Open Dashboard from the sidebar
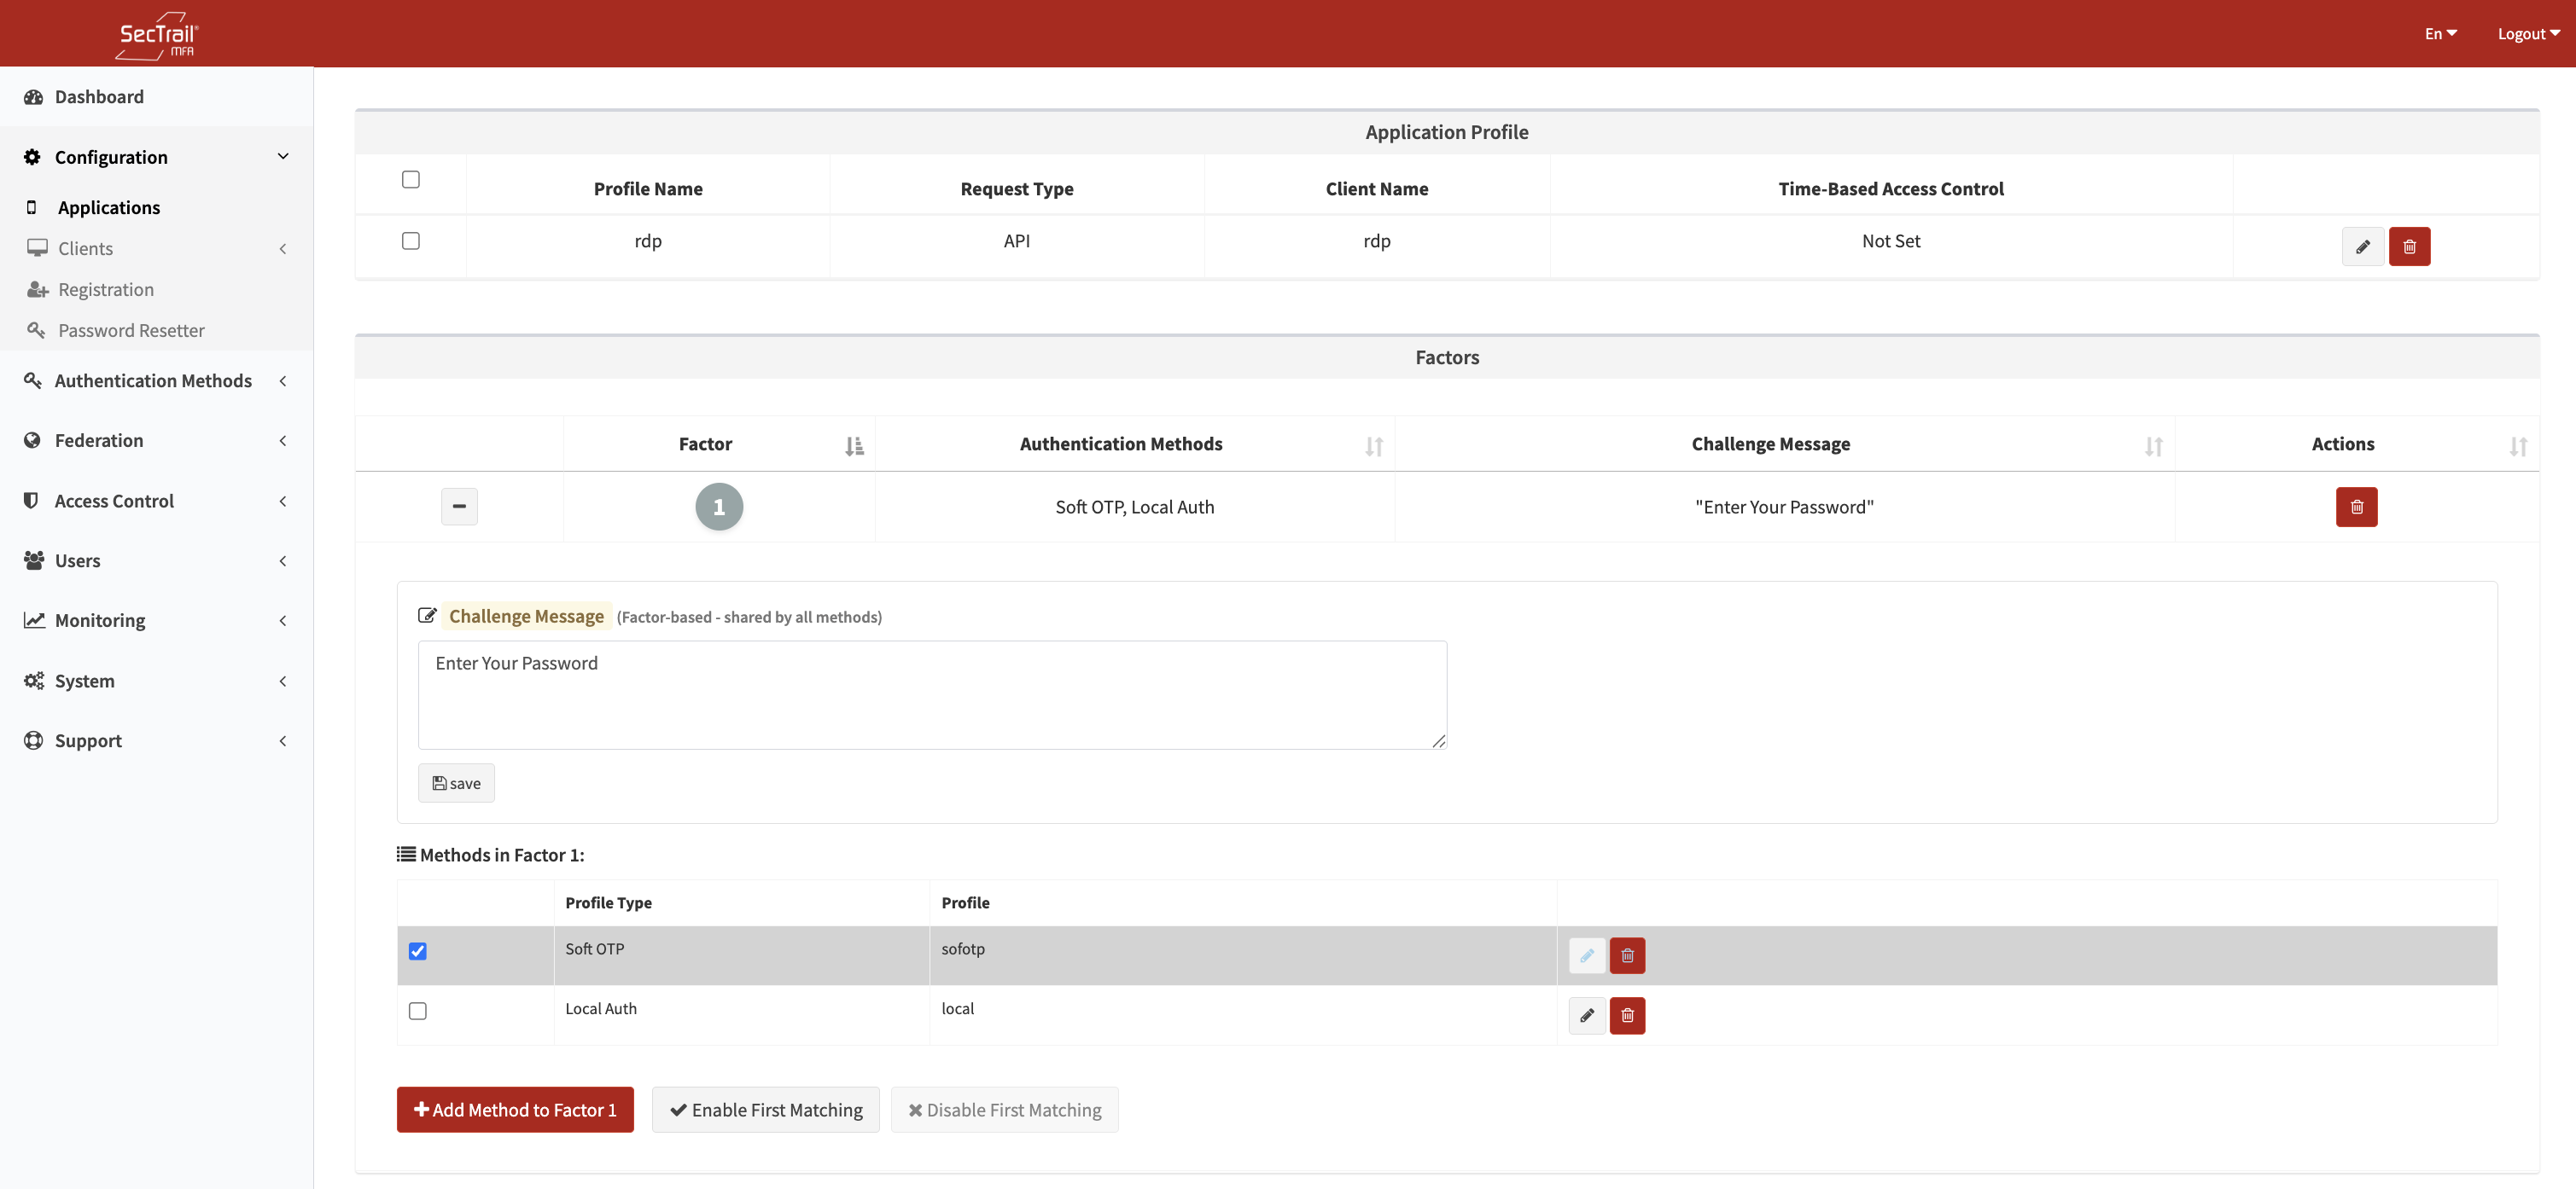This screenshot has width=2576, height=1189. coord(99,97)
